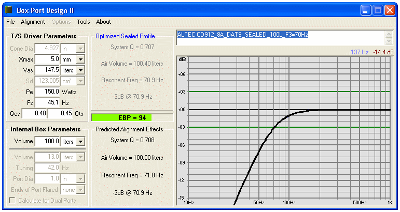Click the Qts value field
The width and height of the screenshot is (400, 212).
61,113
